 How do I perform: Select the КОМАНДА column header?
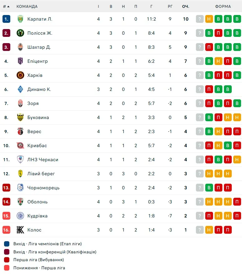click(27, 7)
